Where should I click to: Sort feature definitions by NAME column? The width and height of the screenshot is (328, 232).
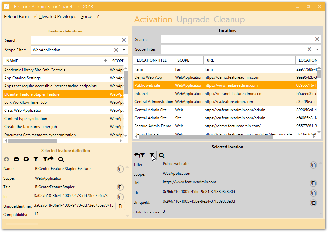tap(56, 61)
